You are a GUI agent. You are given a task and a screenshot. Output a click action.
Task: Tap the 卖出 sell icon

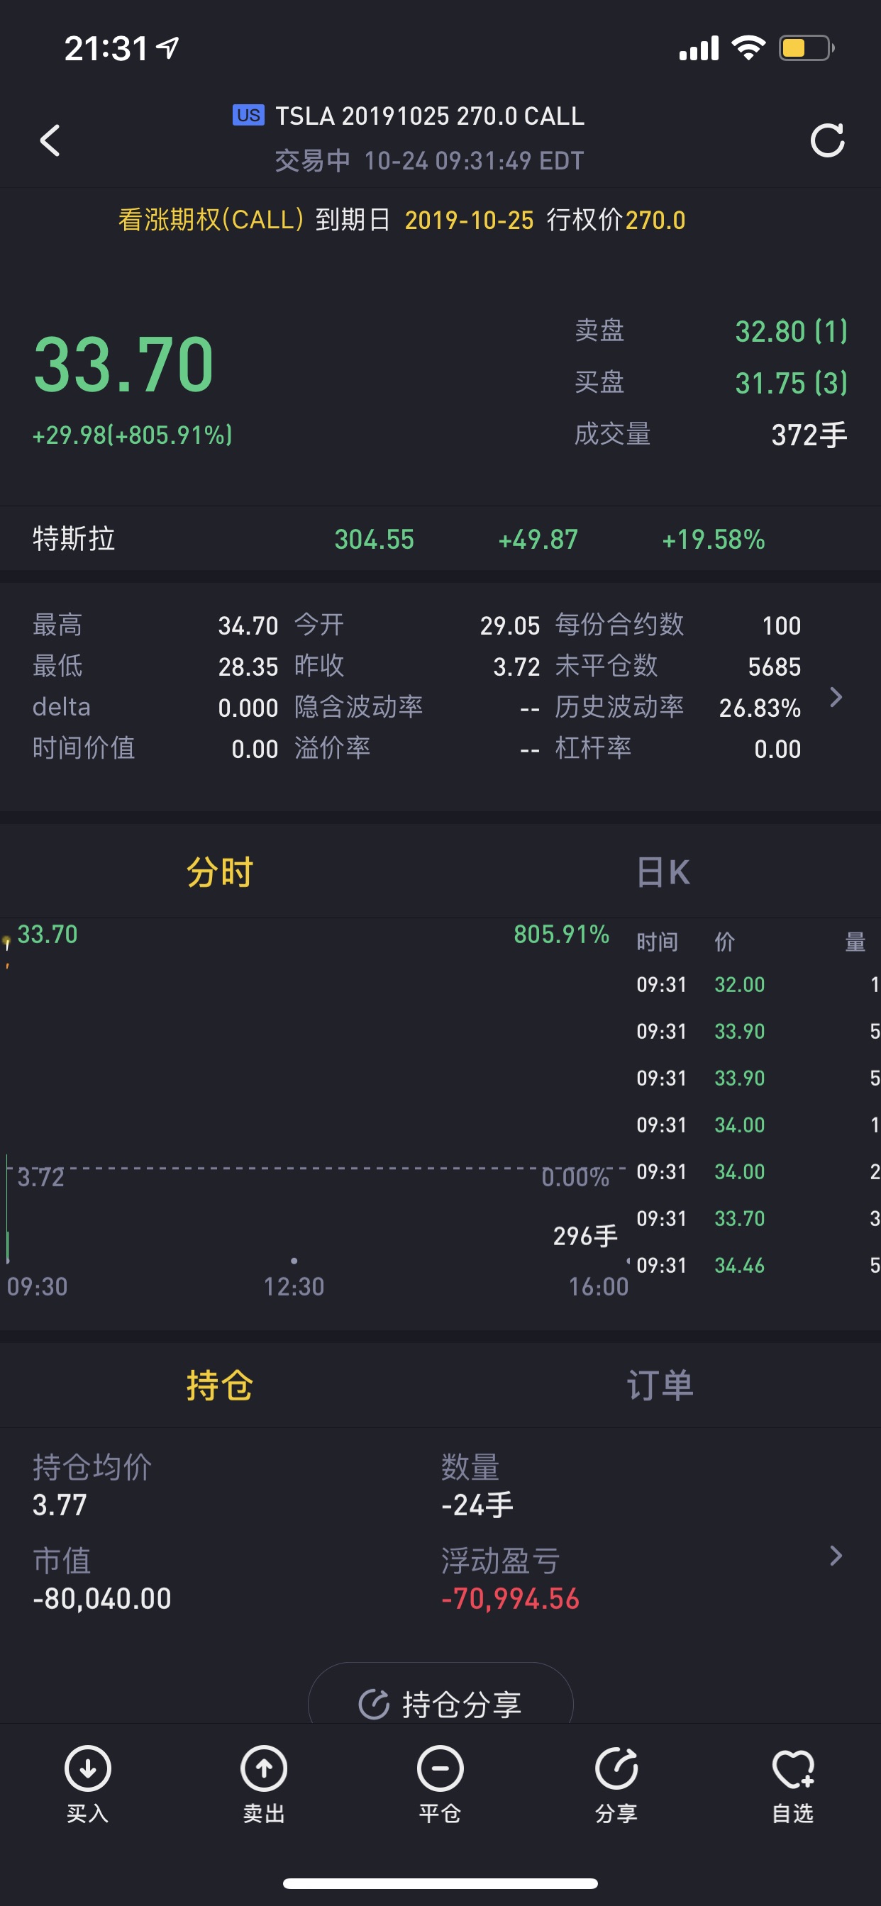(264, 1784)
